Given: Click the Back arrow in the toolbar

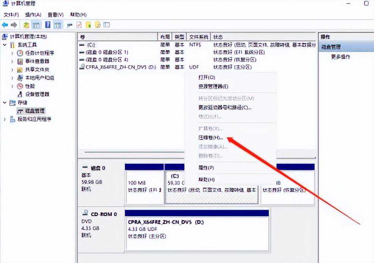Looking at the screenshot, I should click(5, 25).
